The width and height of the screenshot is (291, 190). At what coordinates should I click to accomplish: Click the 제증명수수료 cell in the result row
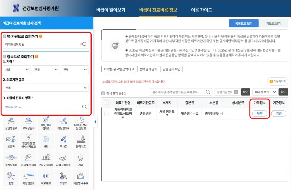point(190,114)
